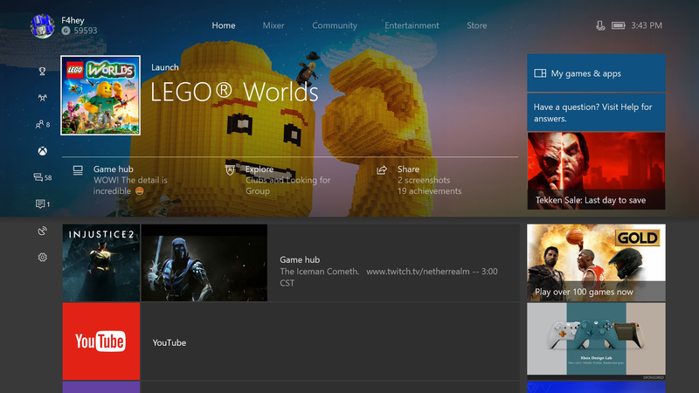Open Explore Clubs and Looking for Group
The height and width of the screenshot is (393, 699).
click(280, 180)
